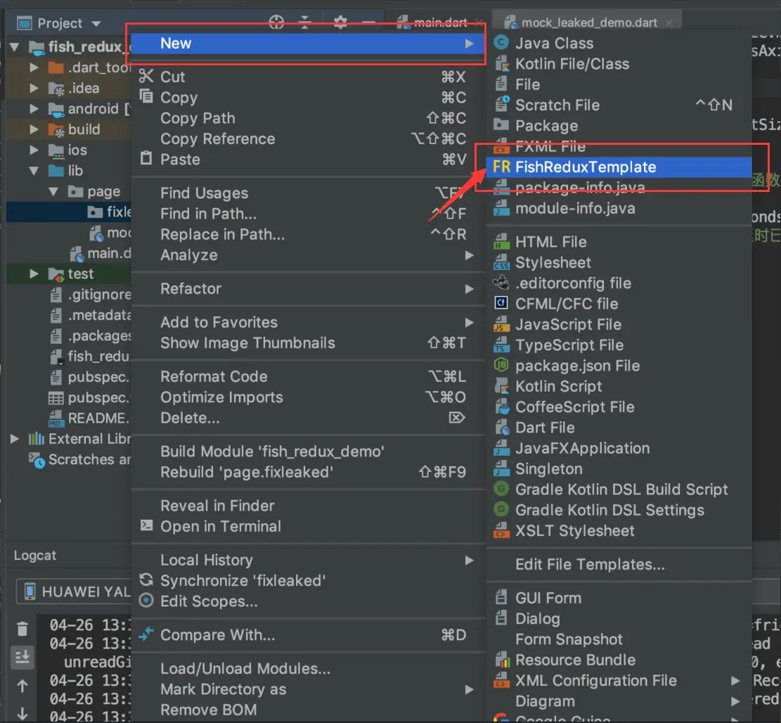This screenshot has width=781, height=723.
Task: Collapse the lib folder
Action: point(34,170)
